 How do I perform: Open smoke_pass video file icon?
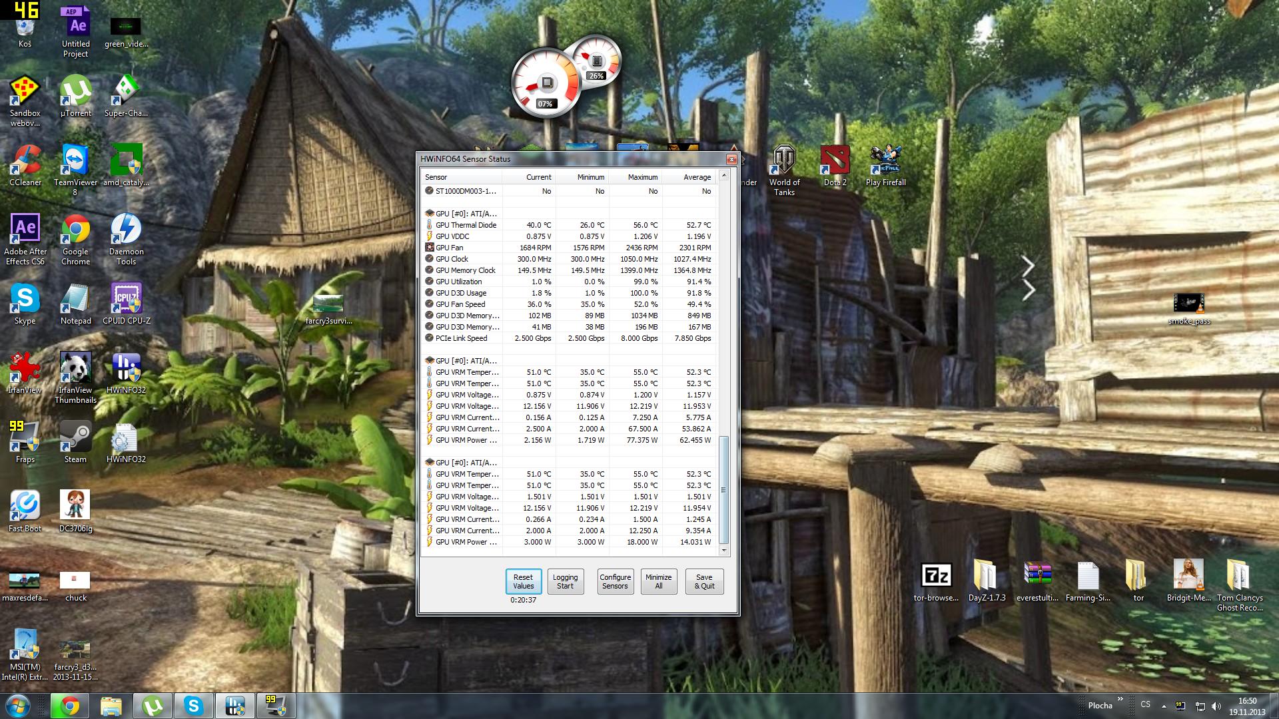pyautogui.click(x=1189, y=310)
